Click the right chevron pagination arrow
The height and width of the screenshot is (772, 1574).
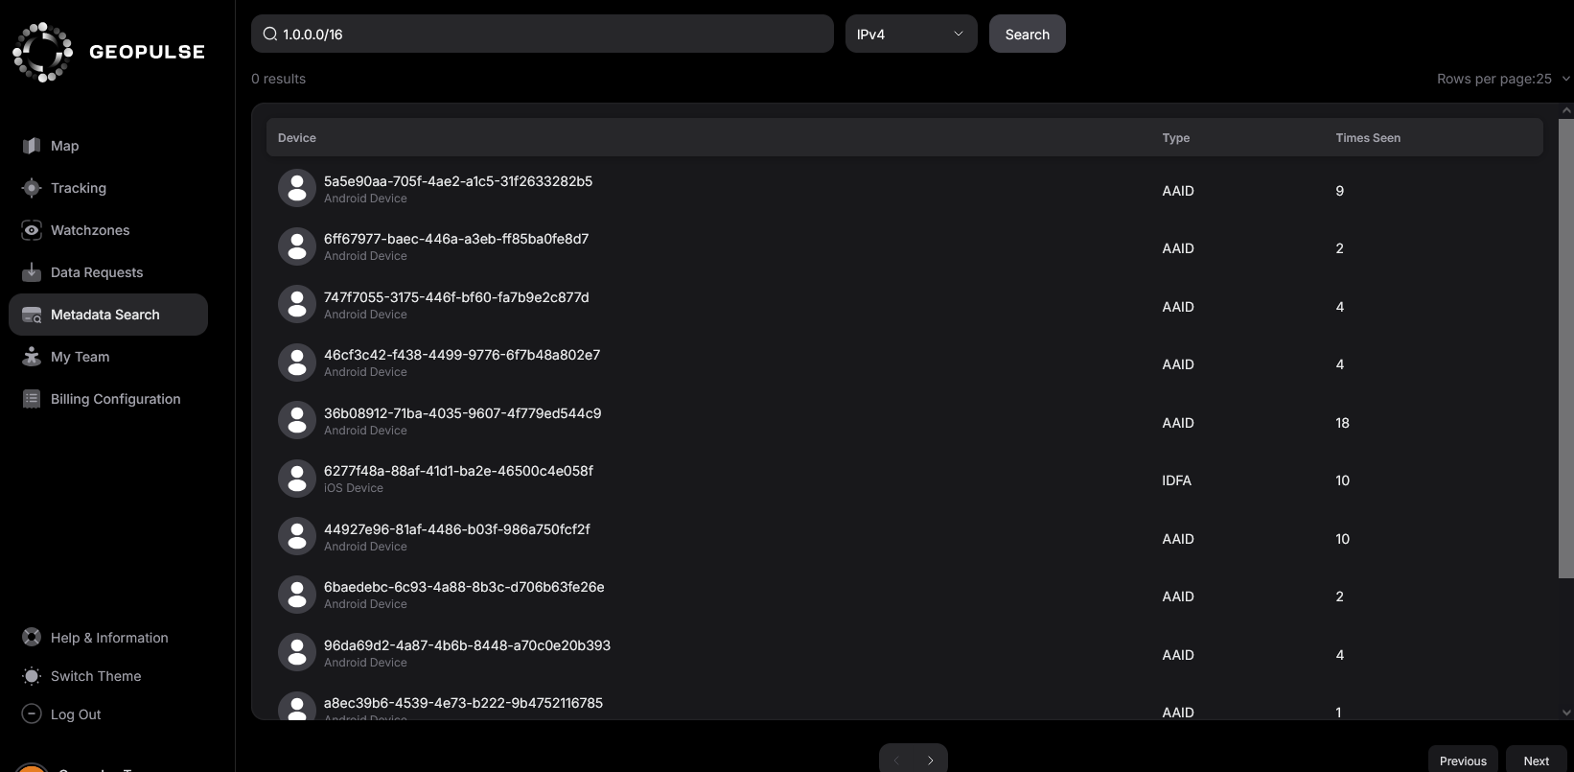pos(930,760)
